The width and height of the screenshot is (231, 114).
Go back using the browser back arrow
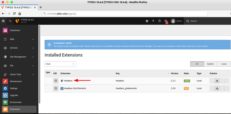tap(3, 14)
